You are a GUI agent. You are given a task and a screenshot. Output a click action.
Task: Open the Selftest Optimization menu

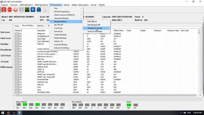[x=80, y=5]
